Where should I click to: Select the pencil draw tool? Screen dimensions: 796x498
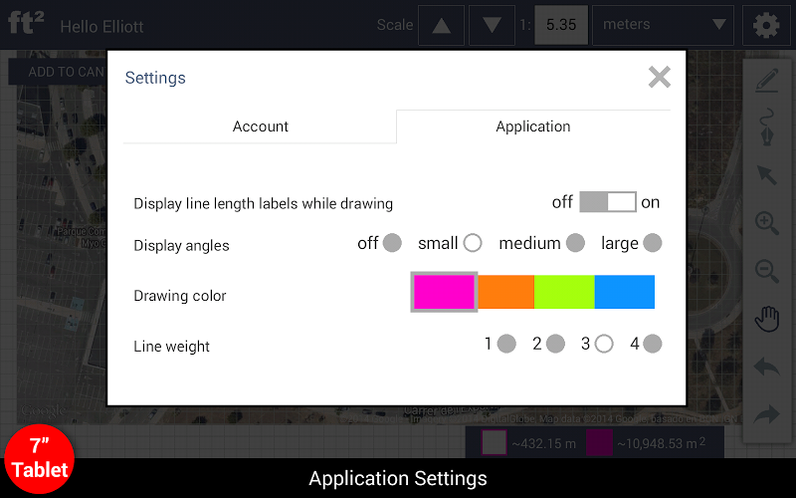click(766, 82)
